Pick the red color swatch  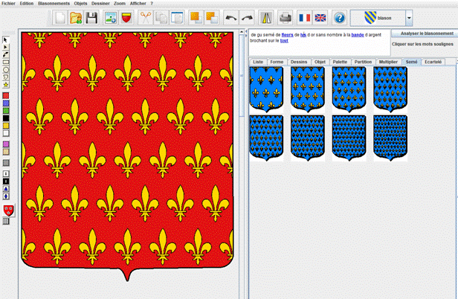coord(6,95)
